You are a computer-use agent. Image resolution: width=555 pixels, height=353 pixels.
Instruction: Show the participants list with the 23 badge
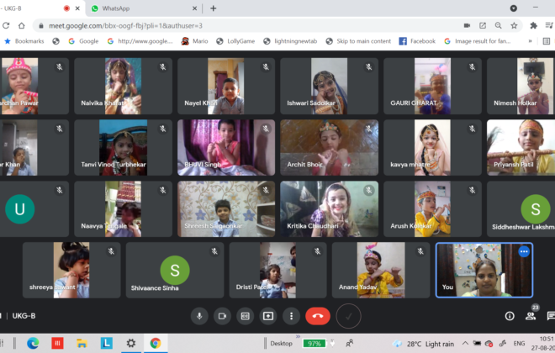coord(531,315)
